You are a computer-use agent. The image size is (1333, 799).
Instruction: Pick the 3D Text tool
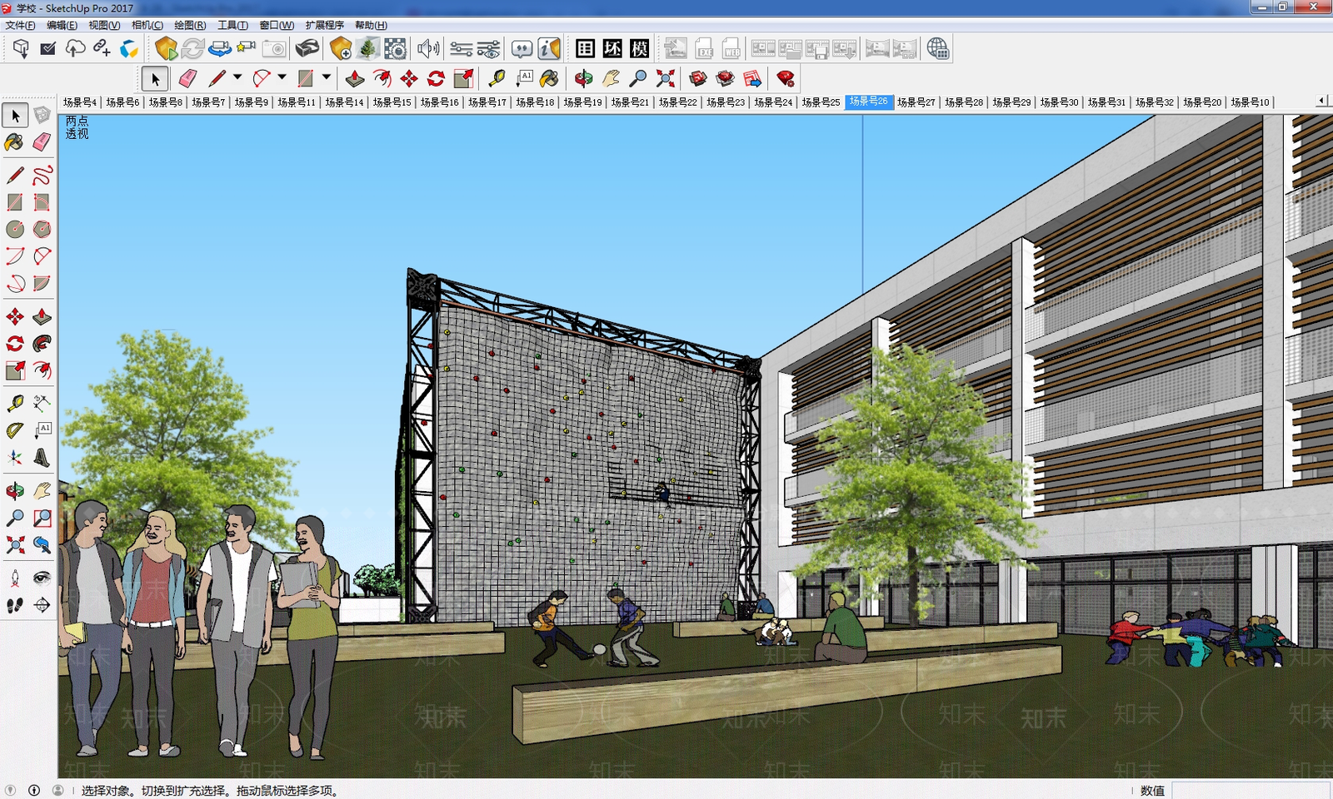pyautogui.click(x=42, y=457)
